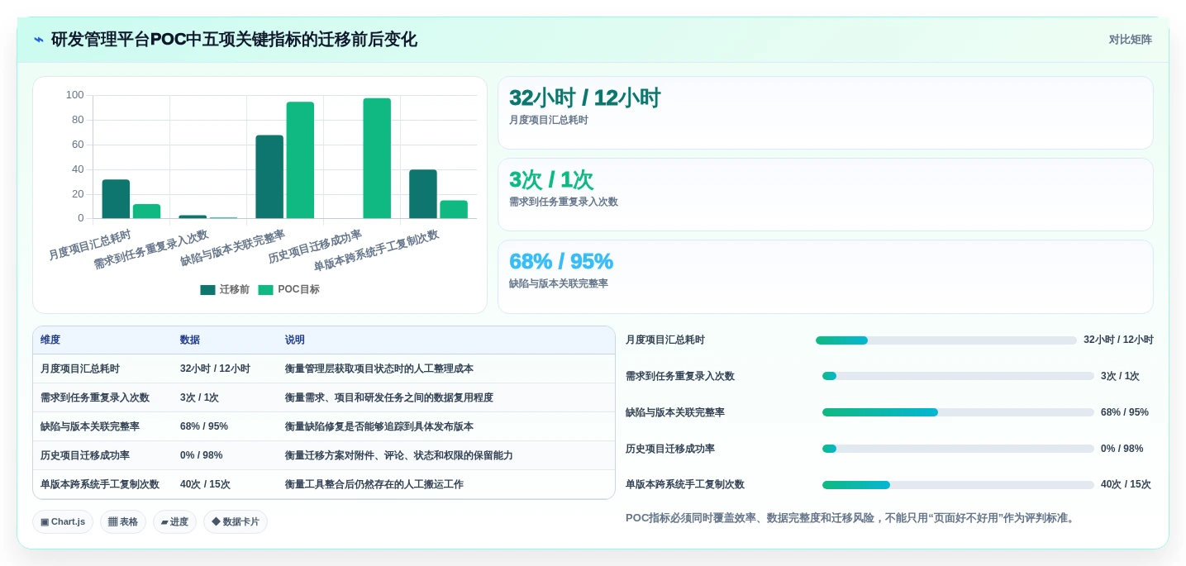The image size is (1186, 566).
Task: Click the progress value 0% / 98%
Action: (x=1122, y=449)
